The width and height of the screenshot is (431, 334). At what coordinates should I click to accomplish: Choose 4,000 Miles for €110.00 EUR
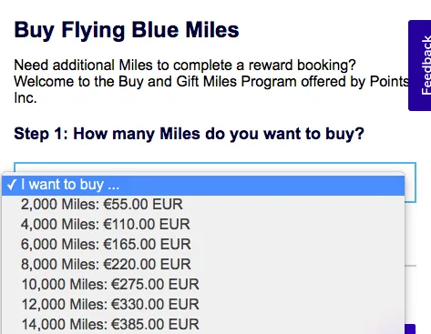(203, 224)
